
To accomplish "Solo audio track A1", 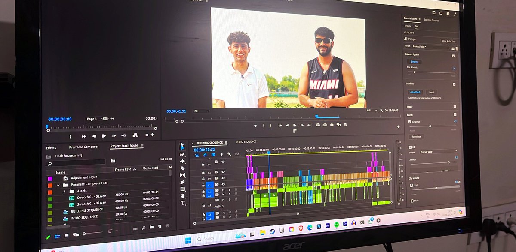I will [x=229, y=189].
